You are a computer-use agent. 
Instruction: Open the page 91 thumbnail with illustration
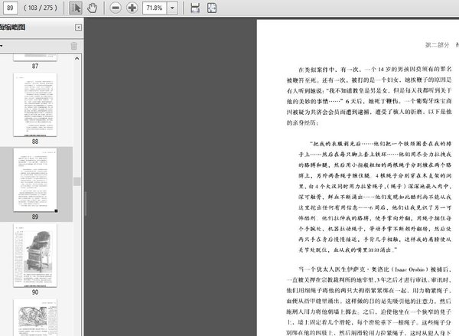(35, 318)
